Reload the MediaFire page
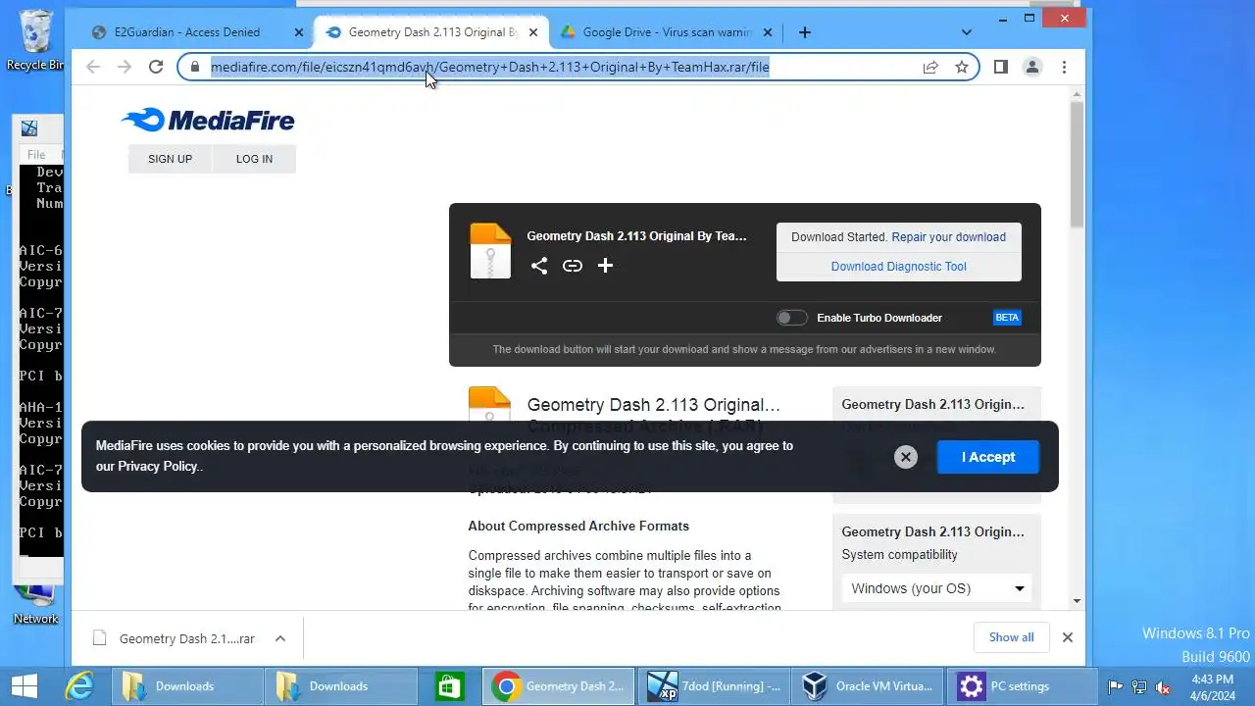This screenshot has width=1255, height=706. tap(156, 67)
